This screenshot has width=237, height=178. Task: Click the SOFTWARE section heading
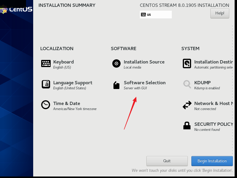coord(124,49)
